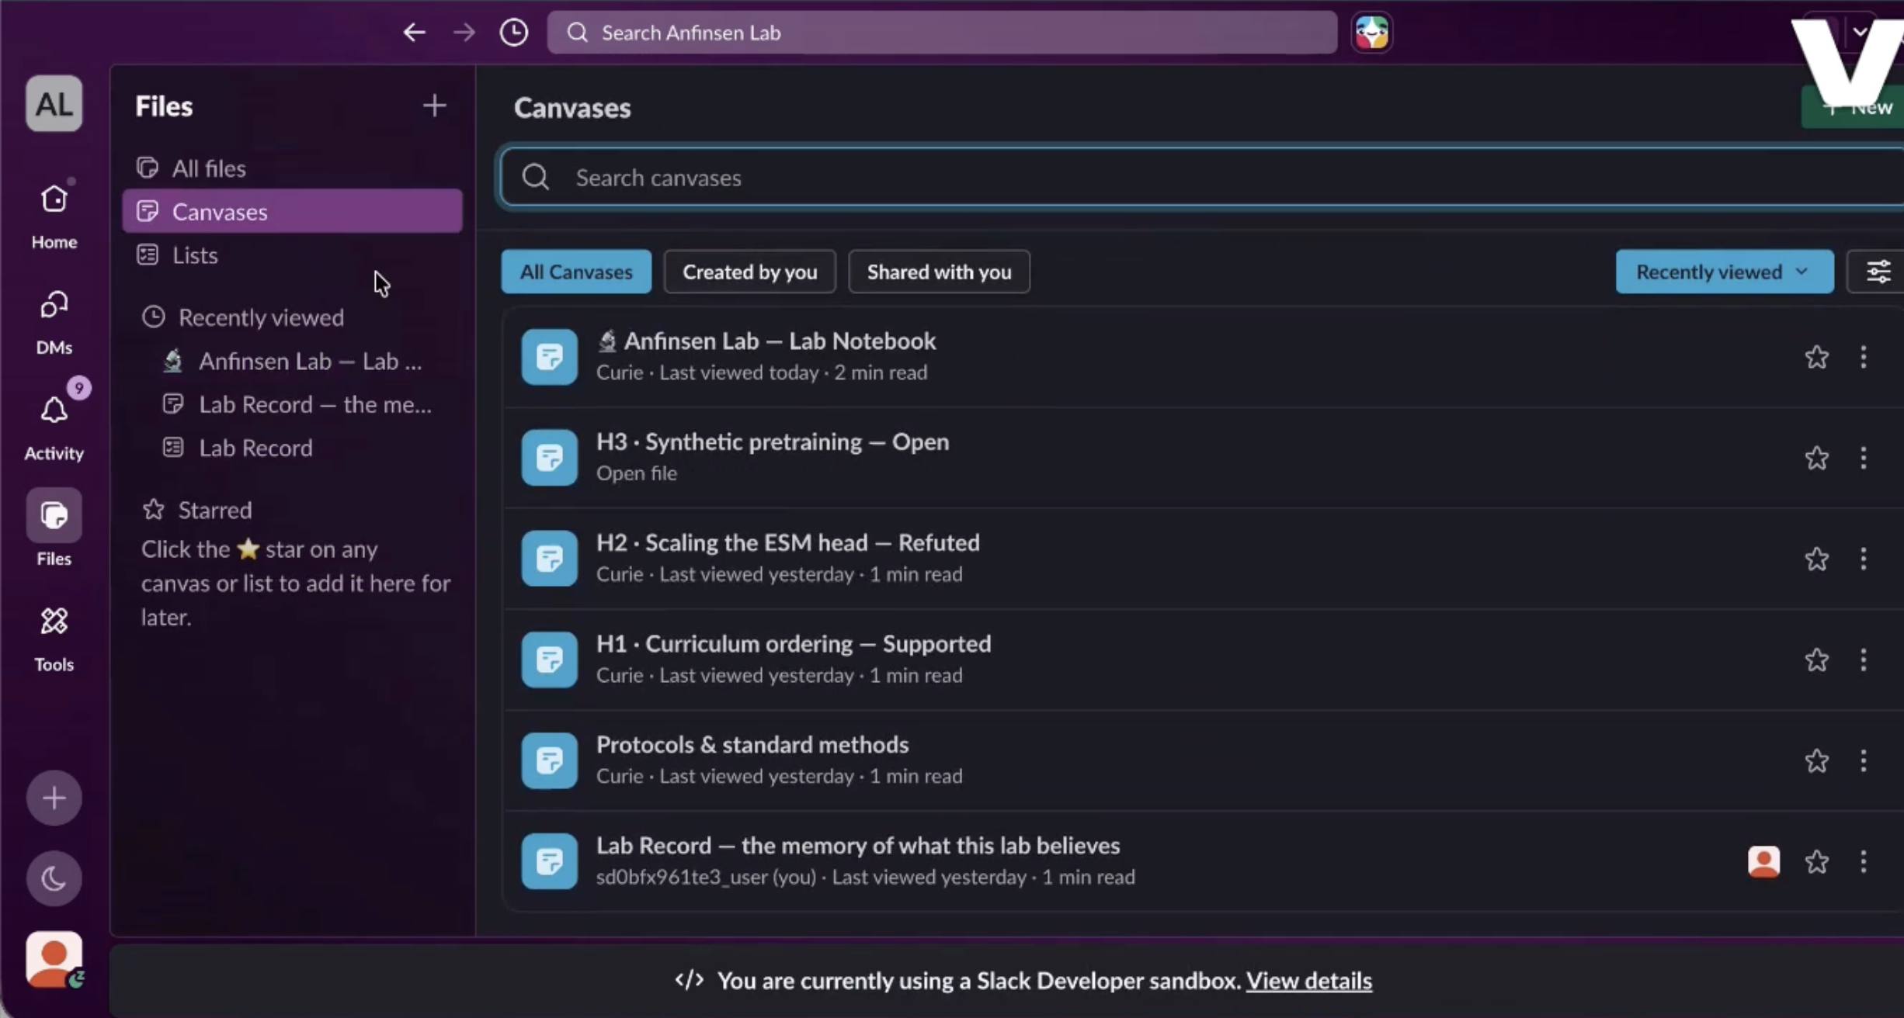Click the canvas icon for H2 Scaling the ESM head

[549, 559]
